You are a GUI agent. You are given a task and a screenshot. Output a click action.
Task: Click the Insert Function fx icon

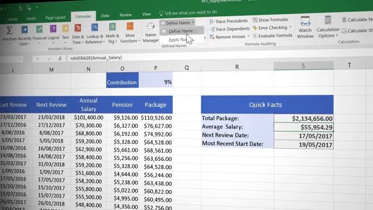point(60,58)
